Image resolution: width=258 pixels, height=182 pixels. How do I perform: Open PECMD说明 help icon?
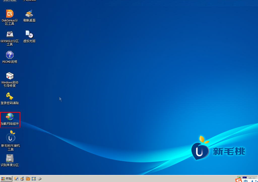(x=10, y=57)
